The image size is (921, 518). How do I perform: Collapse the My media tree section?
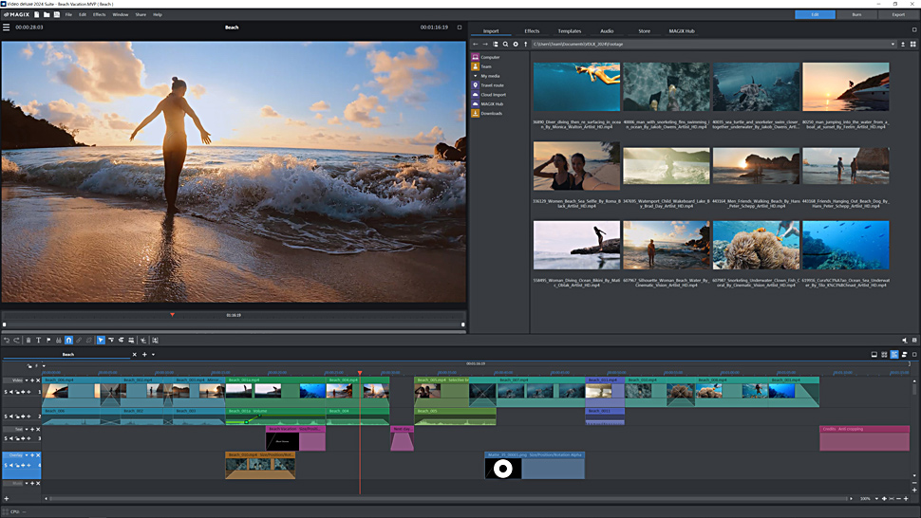point(475,76)
